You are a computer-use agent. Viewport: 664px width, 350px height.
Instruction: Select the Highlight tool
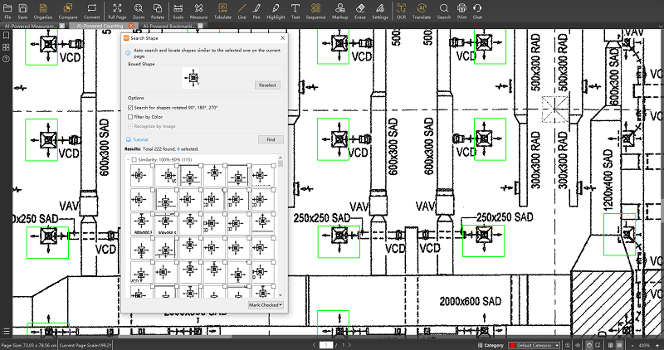pos(276,10)
